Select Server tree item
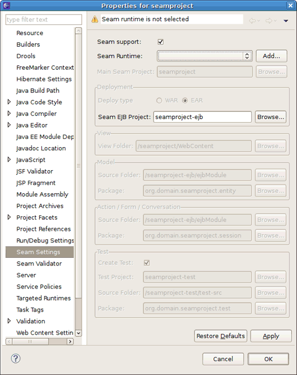 26,275
